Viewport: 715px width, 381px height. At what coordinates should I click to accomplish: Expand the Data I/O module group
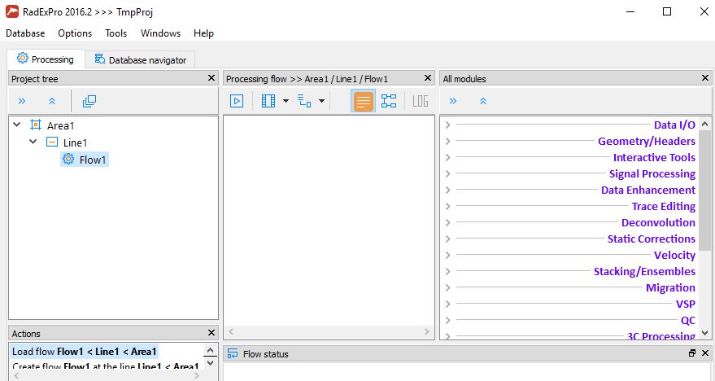tap(447, 125)
